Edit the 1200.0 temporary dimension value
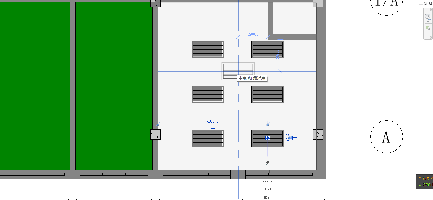433x200 pixels. click(x=253, y=35)
